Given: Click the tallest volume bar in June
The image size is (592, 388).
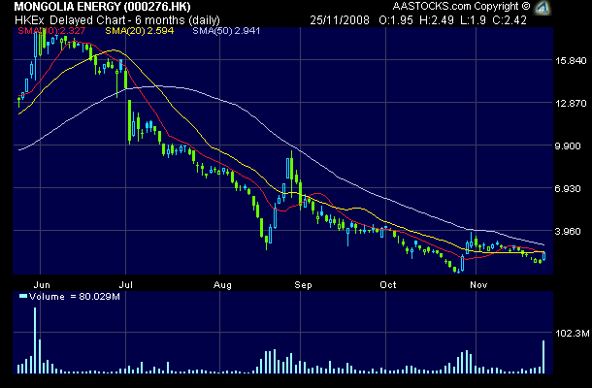Looking at the screenshot, I should pyautogui.click(x=35, y=340).
